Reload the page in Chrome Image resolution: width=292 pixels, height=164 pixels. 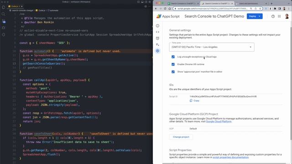click(x=165, y=9)
